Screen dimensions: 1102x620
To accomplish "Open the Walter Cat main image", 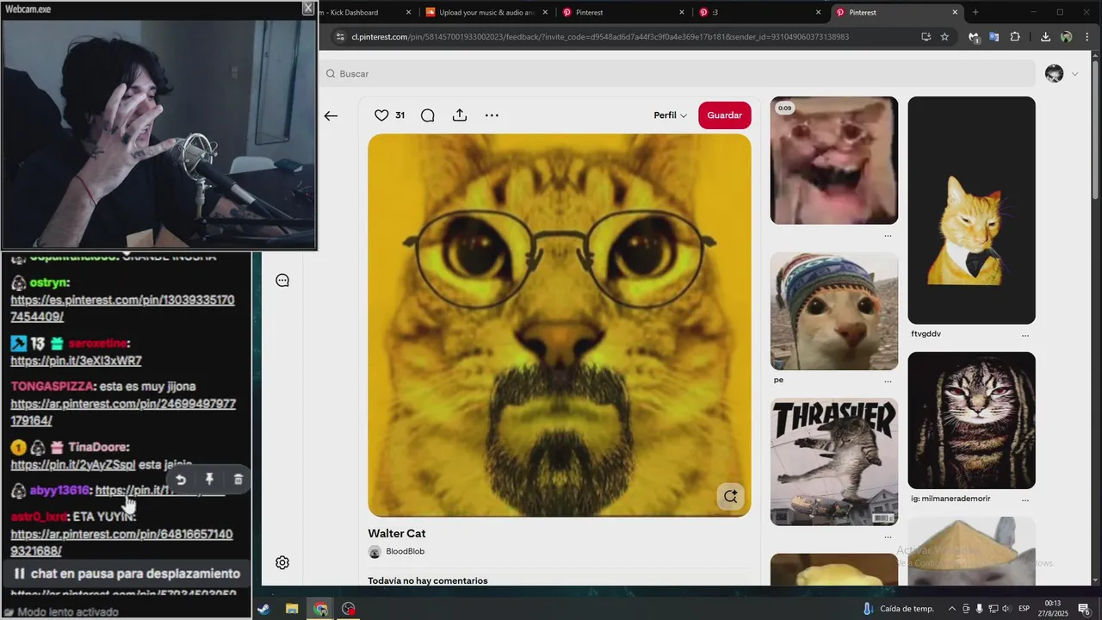I will tap(559, 325).
